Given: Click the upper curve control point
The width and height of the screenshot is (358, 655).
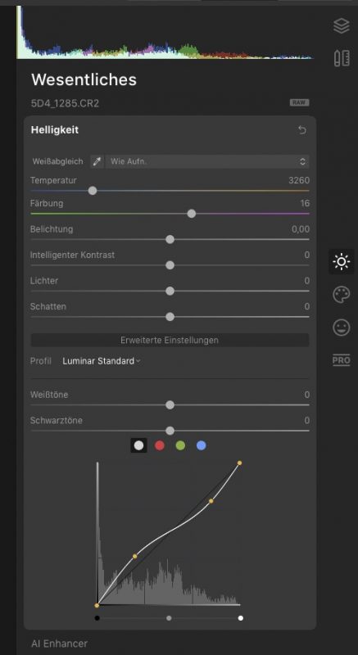Looking at the screenshot, I should [211, 500].
